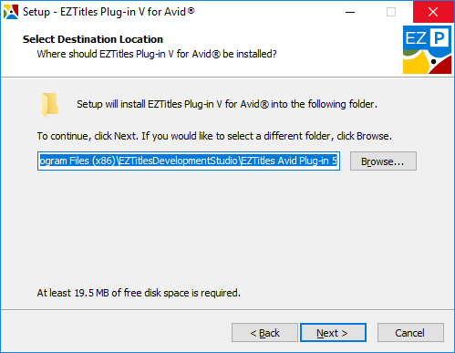Click the destination folder path field

coord(189,161)
